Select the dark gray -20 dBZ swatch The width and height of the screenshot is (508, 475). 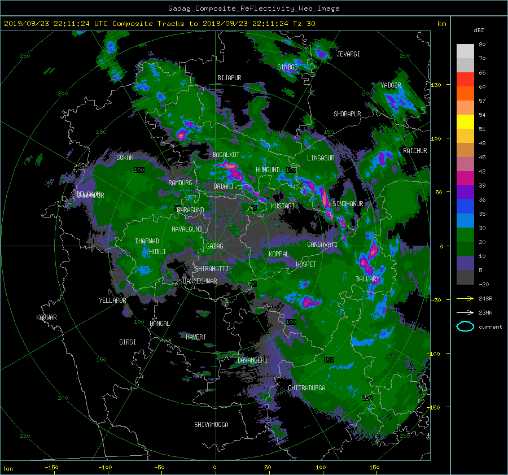pyautogui.click(x=465, y=277)
